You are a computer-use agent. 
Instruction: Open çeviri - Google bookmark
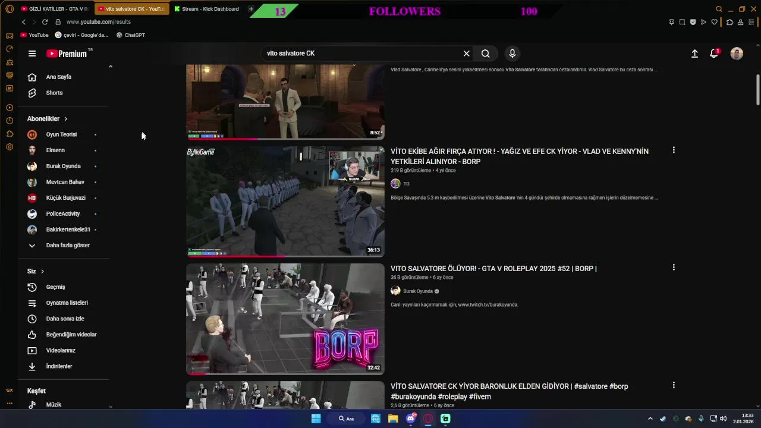[x=81, y=35]
